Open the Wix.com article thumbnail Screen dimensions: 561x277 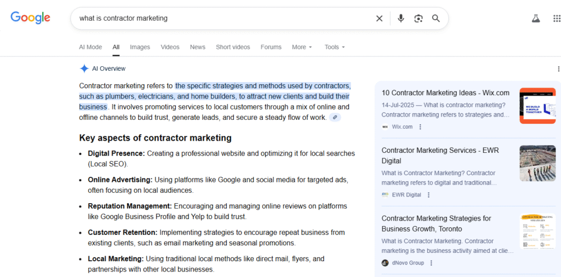537,106
